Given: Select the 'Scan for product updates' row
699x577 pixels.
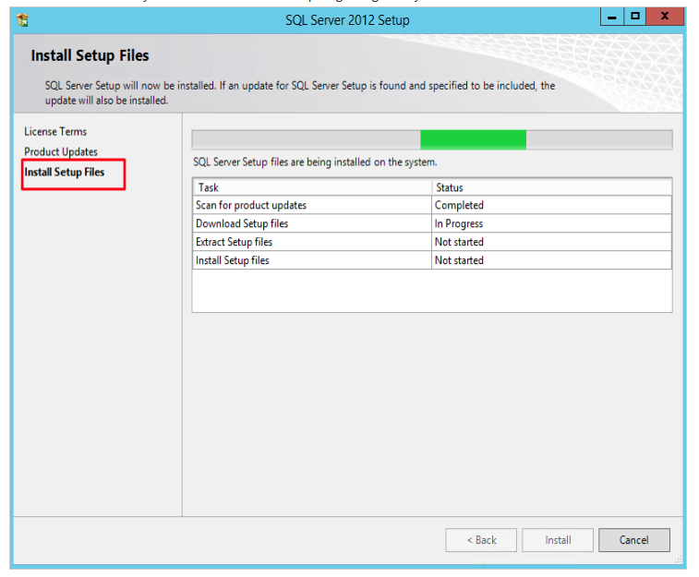Looking at the screenshot, I should 432,205.
